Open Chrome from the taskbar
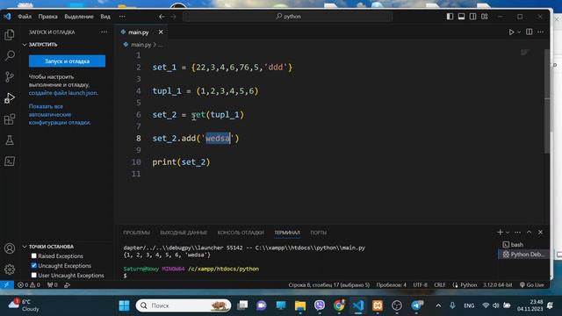Screen dimensions: 562x316 (339, 305)
